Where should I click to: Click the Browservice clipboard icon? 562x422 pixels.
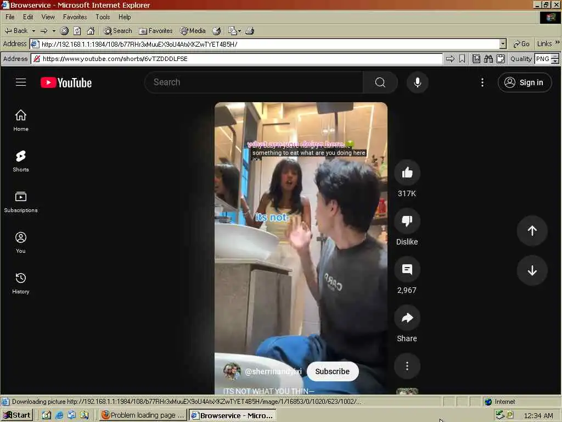click(x=501, y=59)
